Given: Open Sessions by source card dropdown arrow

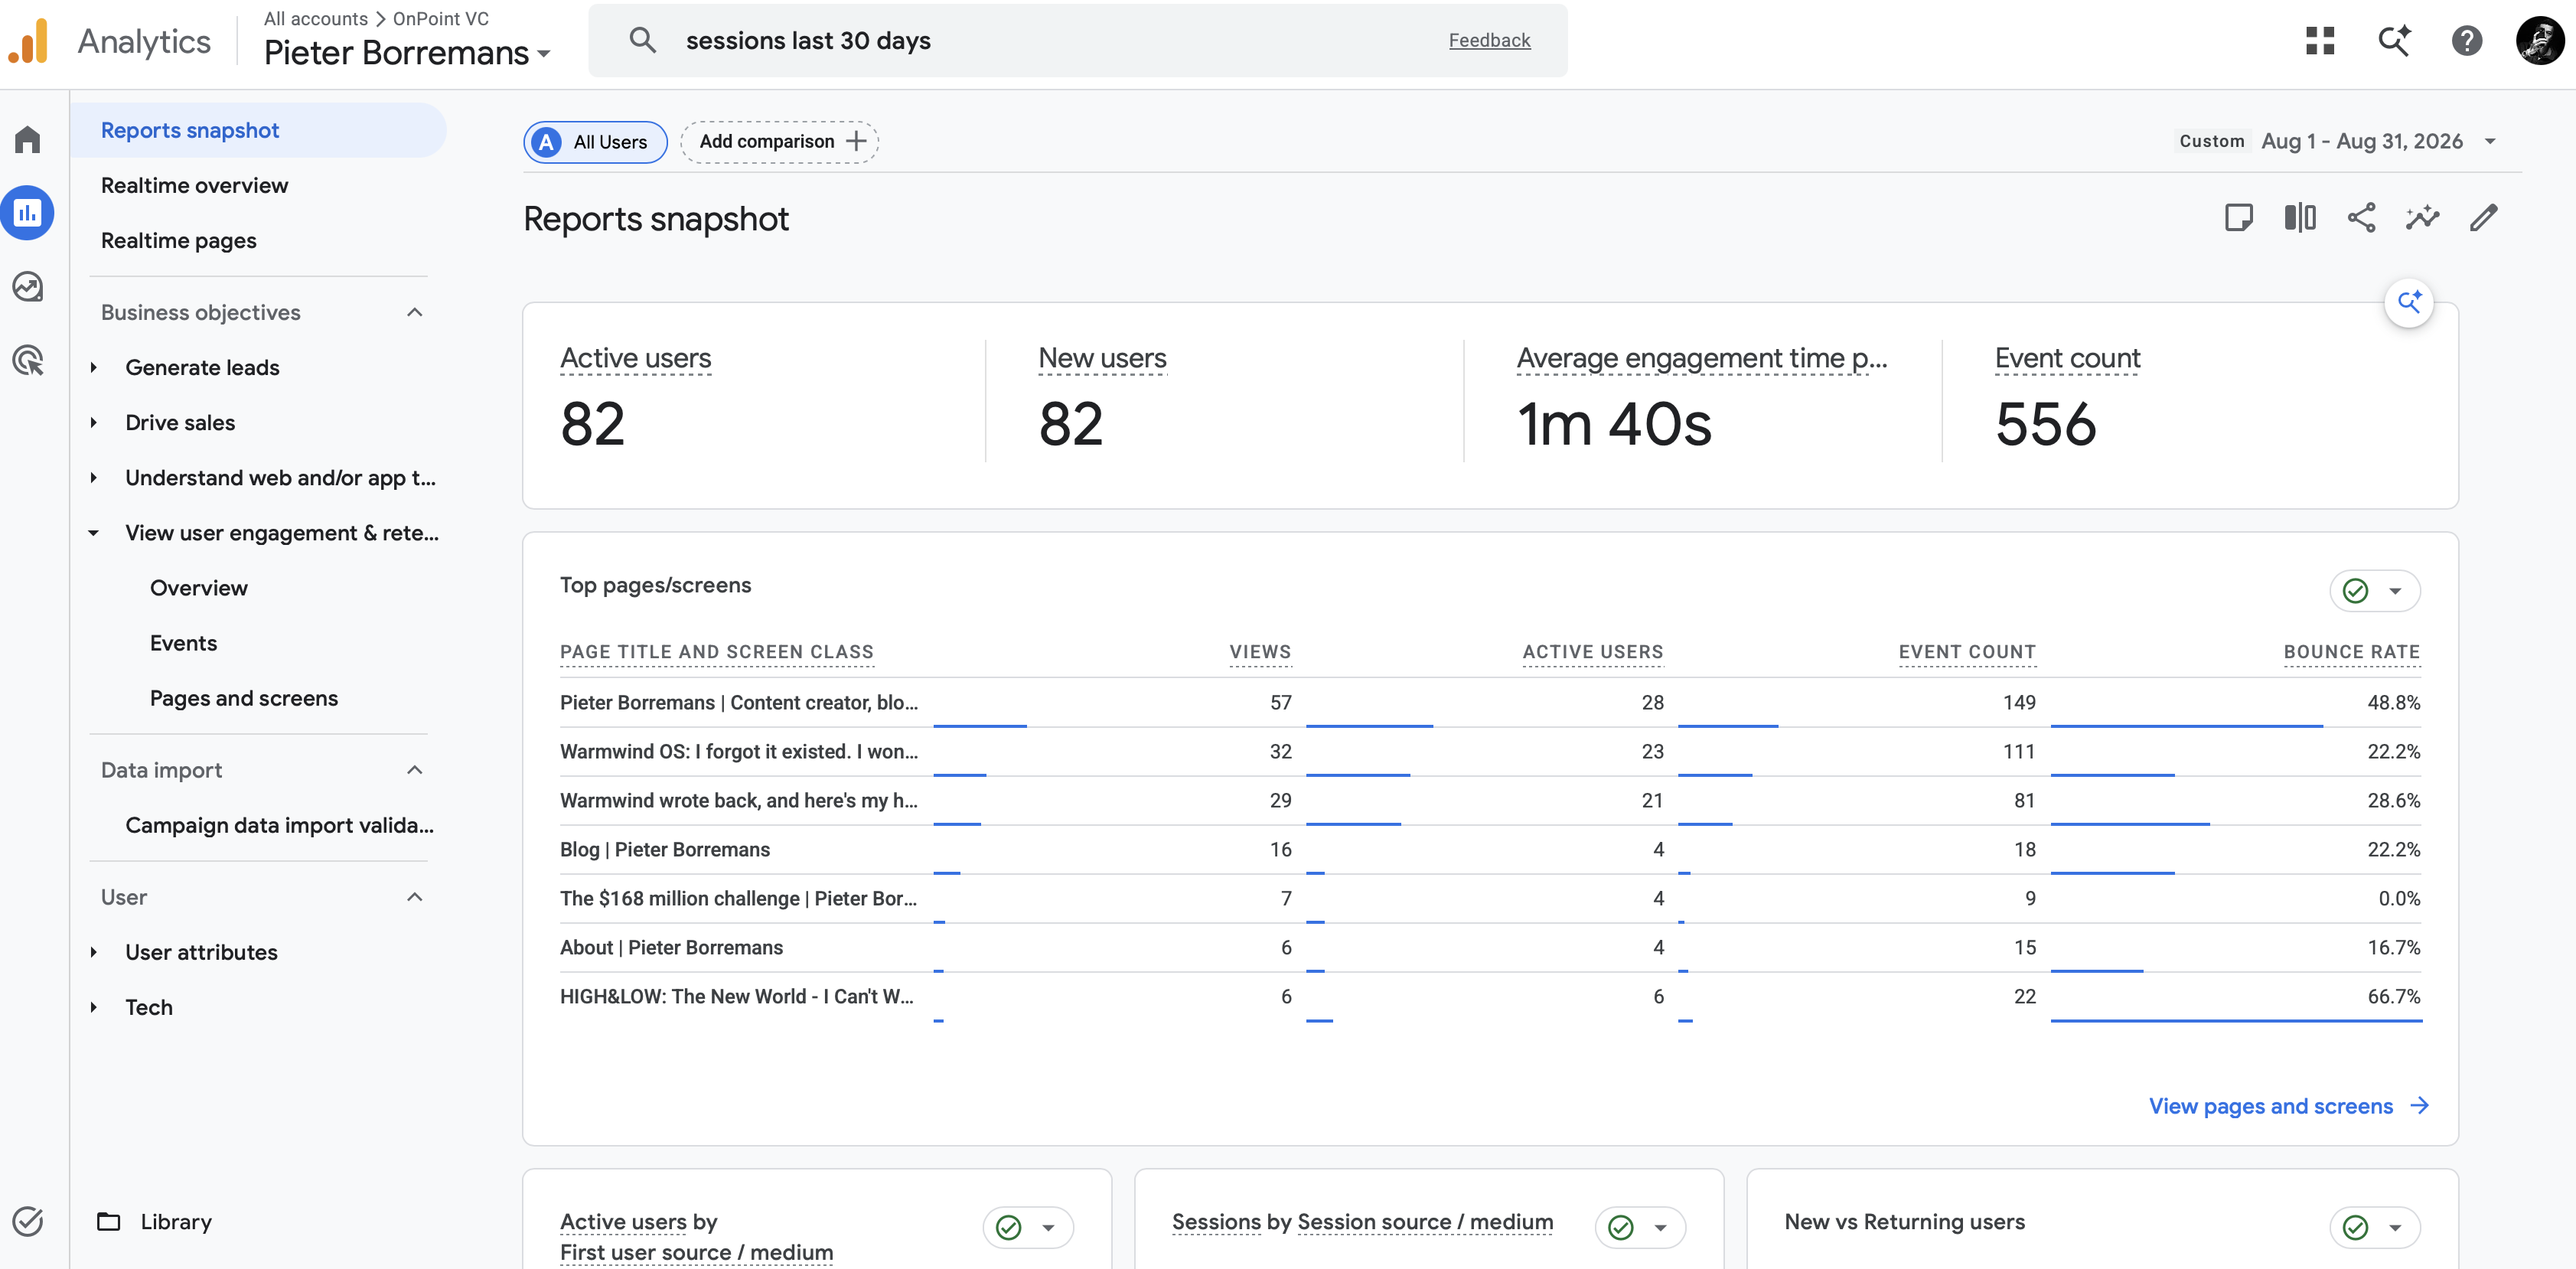Looking at the screenshot, I should point(1660,1227).
